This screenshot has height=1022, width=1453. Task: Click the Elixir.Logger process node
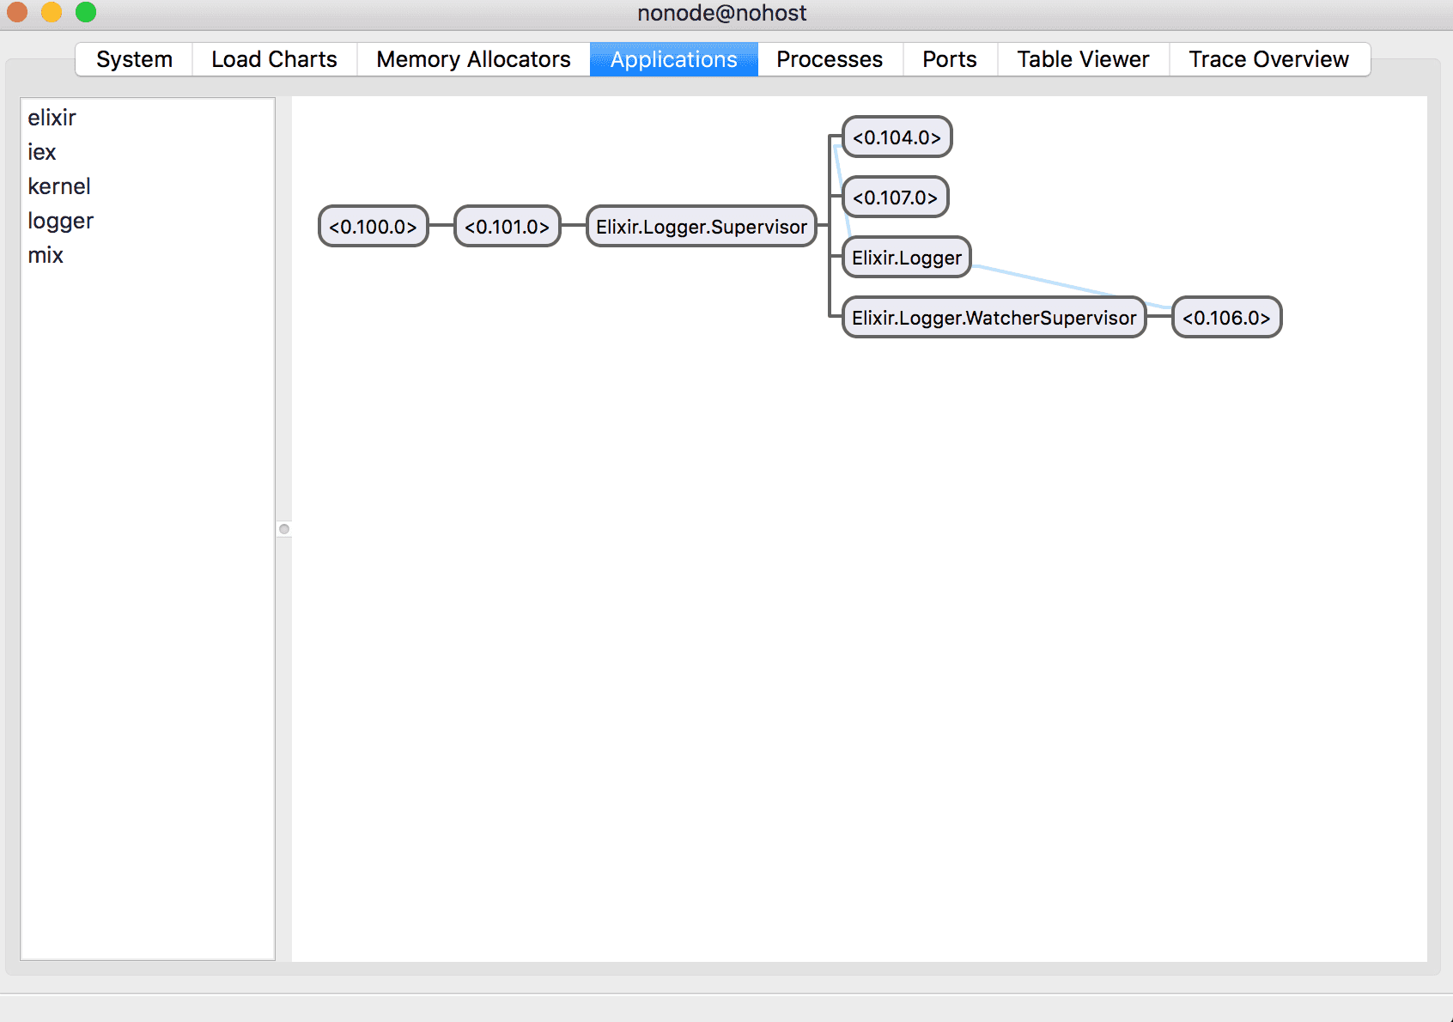point(906,258)
